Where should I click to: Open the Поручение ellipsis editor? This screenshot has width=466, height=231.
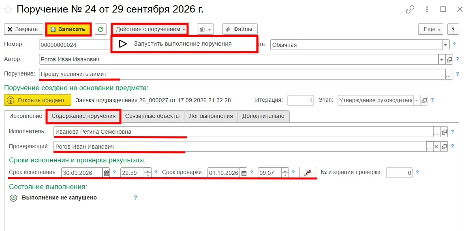(x=449, y=74)
